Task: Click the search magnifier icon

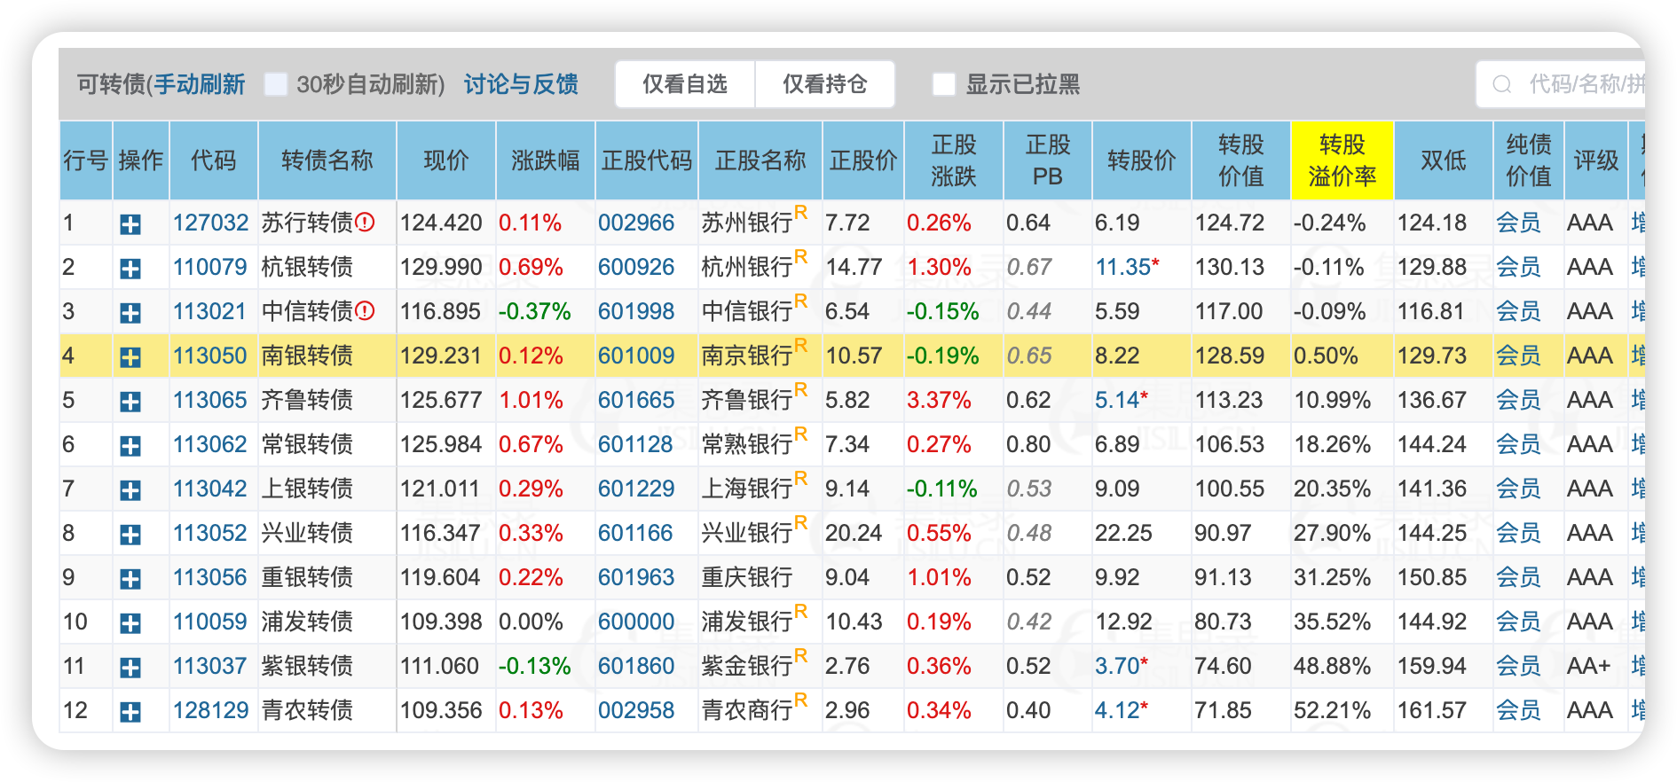Action: [1502, 84]
